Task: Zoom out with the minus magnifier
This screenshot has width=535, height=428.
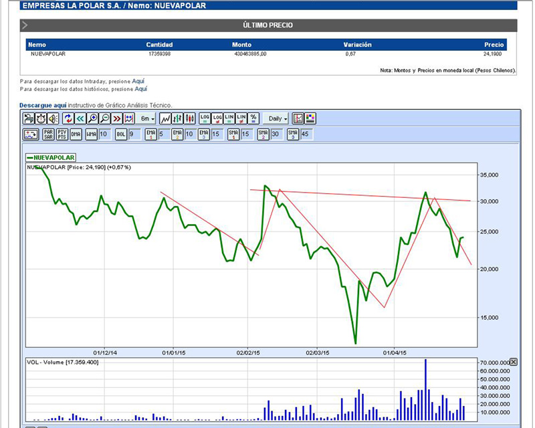Action: (x=105, y=118)
